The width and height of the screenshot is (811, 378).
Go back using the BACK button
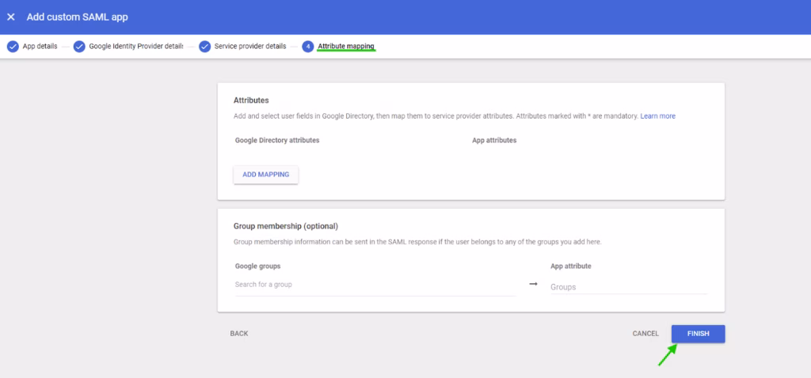coord(239,334)
